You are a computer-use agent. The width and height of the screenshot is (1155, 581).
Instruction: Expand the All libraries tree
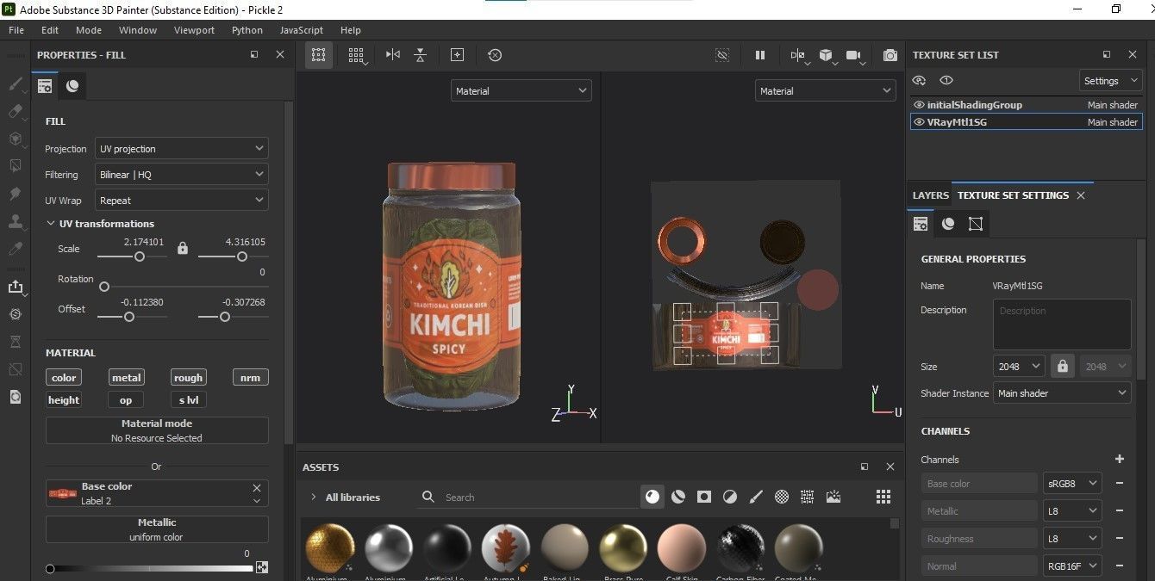tap(313, 497)
